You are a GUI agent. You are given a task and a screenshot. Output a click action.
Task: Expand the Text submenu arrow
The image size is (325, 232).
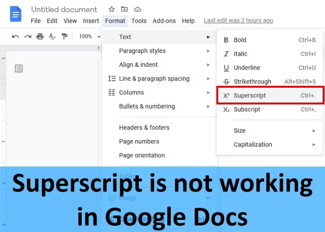(208, 37)
